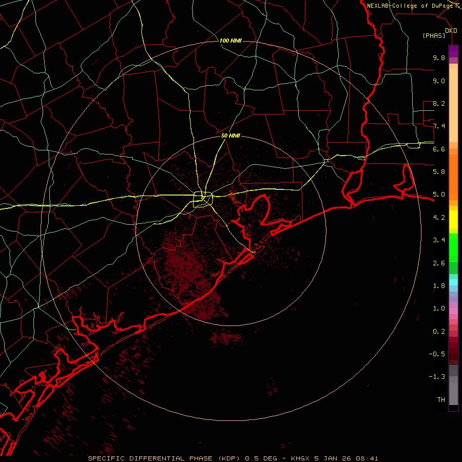The height and width of the screenshot is (462, 462).
Task: Click the [PHAS] unit label
Action: click(x=434, y=36)
